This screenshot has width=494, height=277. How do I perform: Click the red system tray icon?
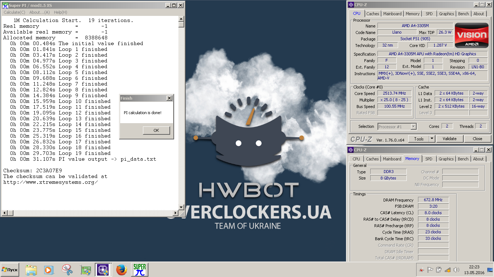(x=422, y=270)
